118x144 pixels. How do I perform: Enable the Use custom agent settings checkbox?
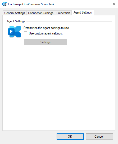(25, 33)
